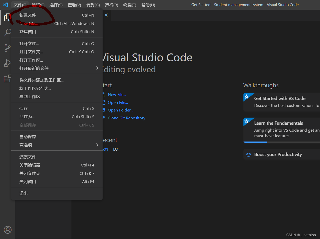Choose 复制工作区 menu entry
Screen dimensions: 320x239
tap(57, 96)
